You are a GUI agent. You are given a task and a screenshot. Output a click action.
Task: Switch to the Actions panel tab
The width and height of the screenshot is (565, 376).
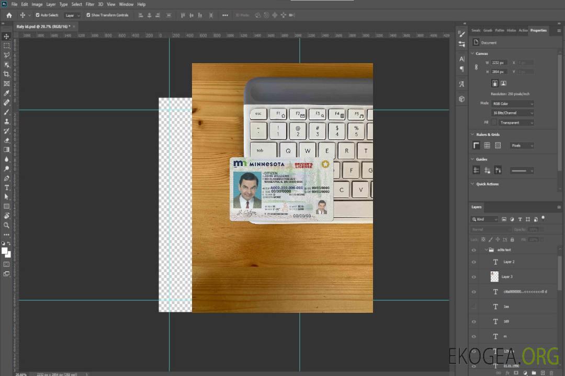point(523,30)
